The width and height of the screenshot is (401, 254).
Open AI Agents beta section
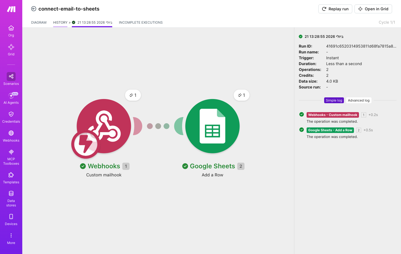tap(11, 98)
